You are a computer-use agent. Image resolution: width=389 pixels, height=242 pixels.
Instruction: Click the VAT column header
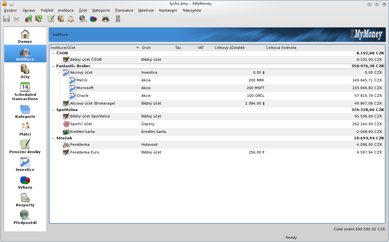coord(205,48)
